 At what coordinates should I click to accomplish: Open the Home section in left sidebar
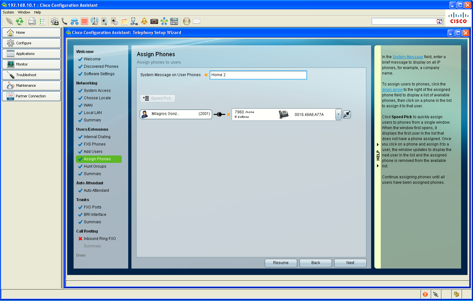pos(31,32)
